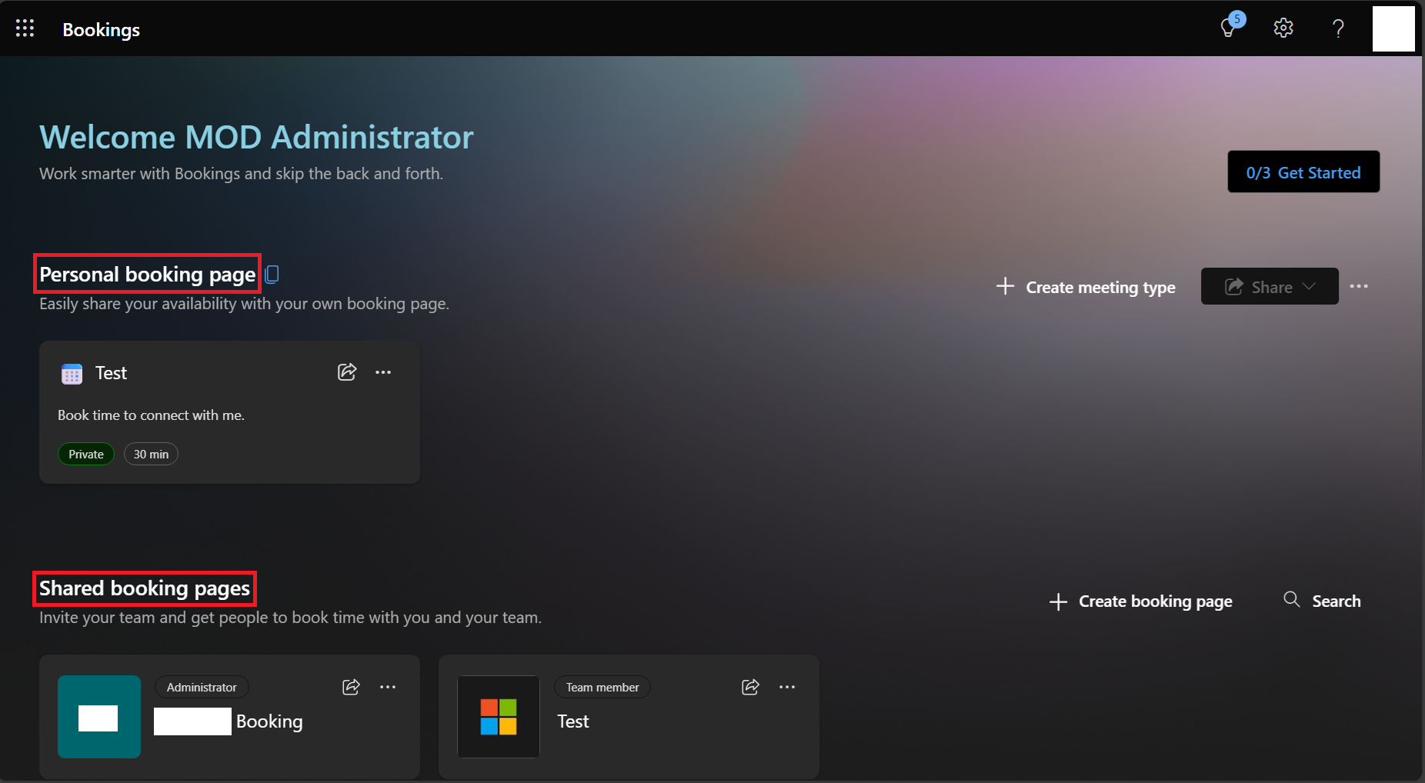The width and height of the screenshot is (1425, 783).
Task: Share the Team member Test booking page
Action: pos(750,687)
